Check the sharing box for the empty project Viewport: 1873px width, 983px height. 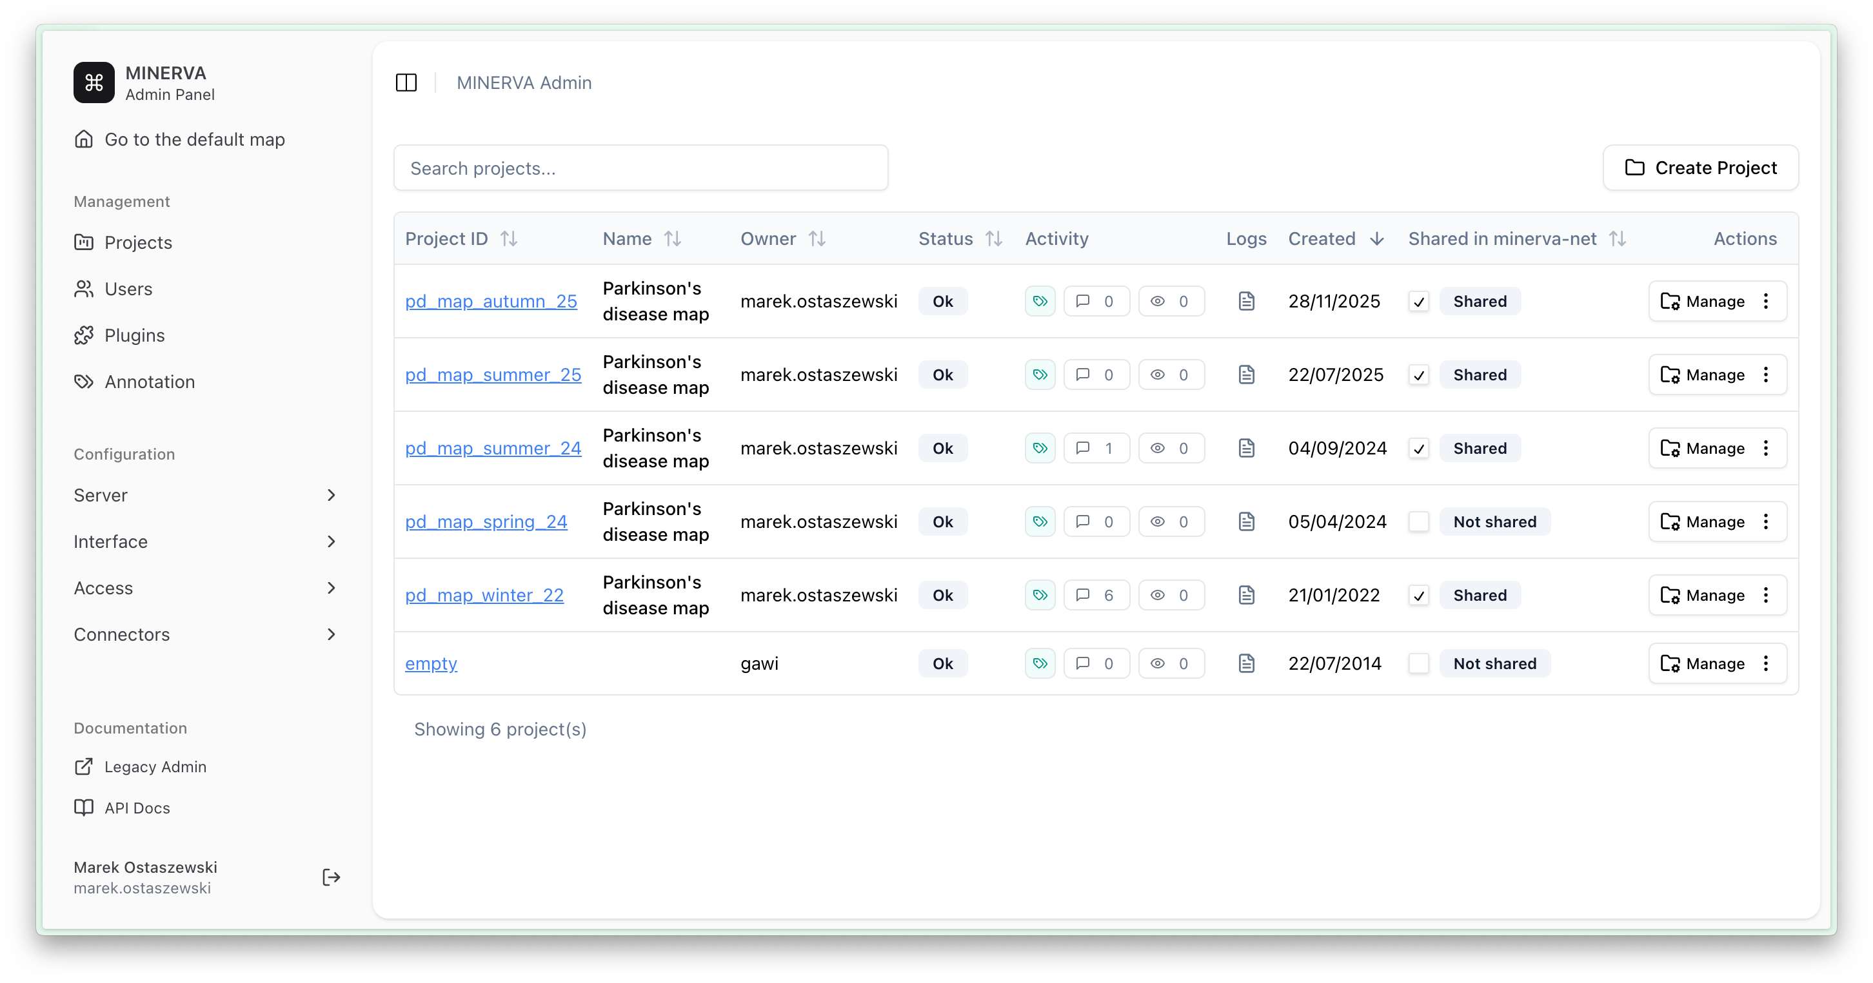(1418, 663)
